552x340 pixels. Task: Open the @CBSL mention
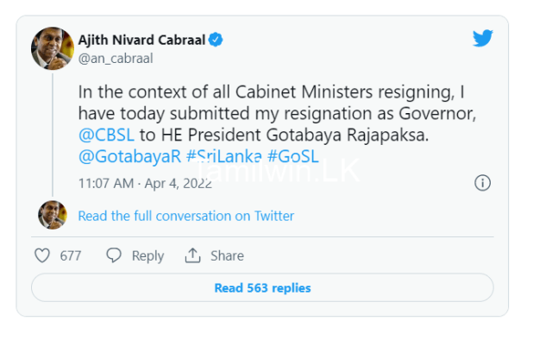[x=106, y=135]
